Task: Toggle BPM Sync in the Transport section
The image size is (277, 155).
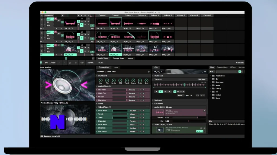Action: click(x=202, y=79)
